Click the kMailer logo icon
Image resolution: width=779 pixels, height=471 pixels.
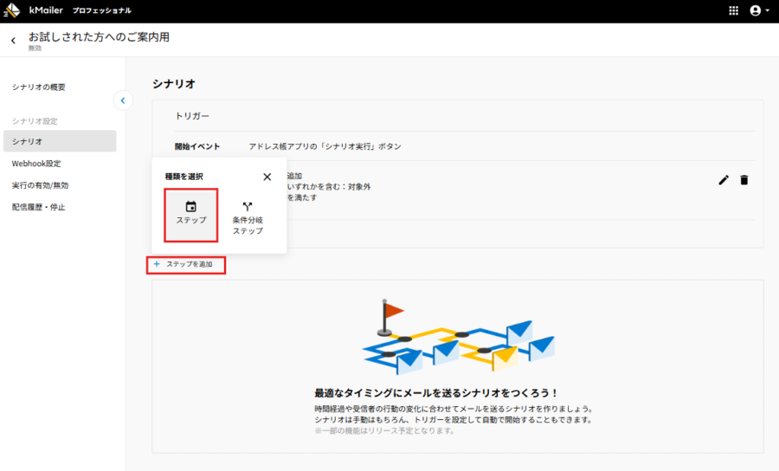12,10
